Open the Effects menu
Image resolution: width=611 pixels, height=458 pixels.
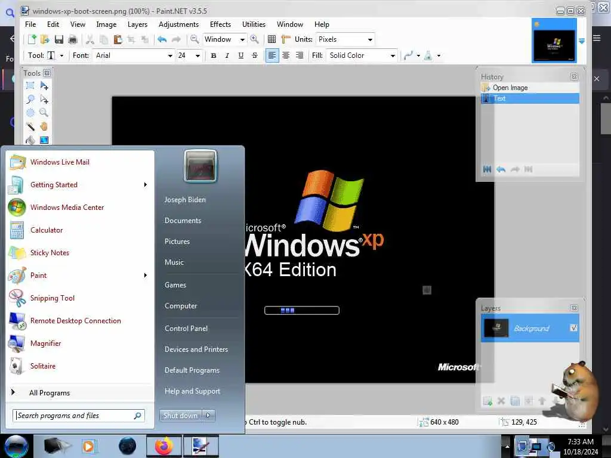(220, 24)
